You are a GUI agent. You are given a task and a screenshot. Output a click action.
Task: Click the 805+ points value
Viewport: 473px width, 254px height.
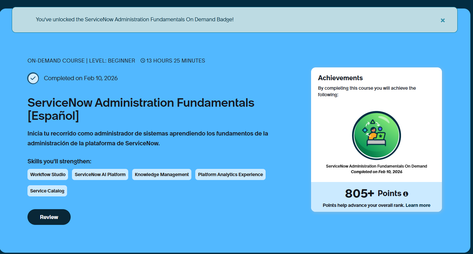pyautogui.click(x=359, y=193)
